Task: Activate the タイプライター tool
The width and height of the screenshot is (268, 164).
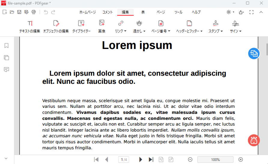Action: coord(81,26)
